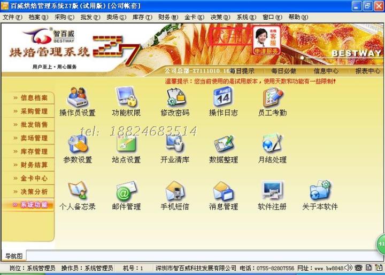Image resolution: width=385 pixels, height=275 pixels.
Task: Open the 批发(P) menu
Action: 90,17
